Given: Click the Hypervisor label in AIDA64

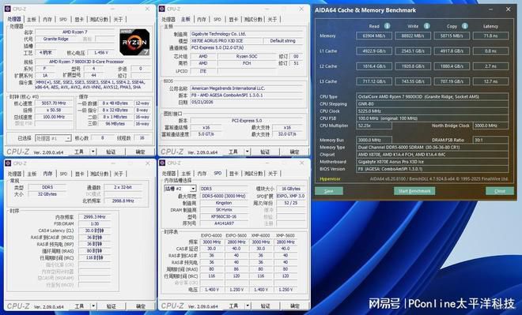Looking at the screenshot, I should click(x=330, y=178).
